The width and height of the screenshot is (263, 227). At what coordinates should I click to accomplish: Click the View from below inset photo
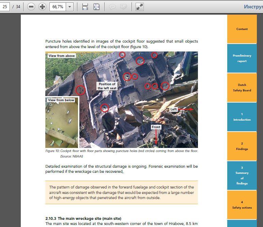click(x=62, y=122)
